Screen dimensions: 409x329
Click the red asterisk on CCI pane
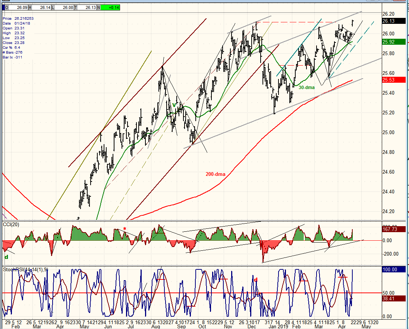pyautogui.click(x=125, y=229)
